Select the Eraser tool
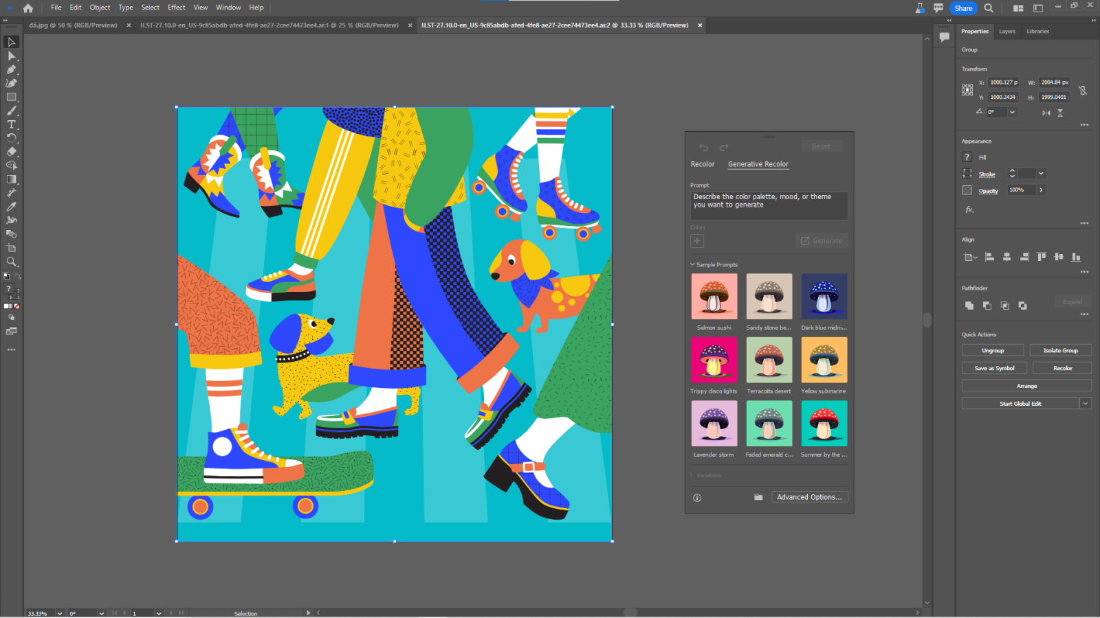The height and width of the screenshot is (618, 1100). [x=11, y=152]
